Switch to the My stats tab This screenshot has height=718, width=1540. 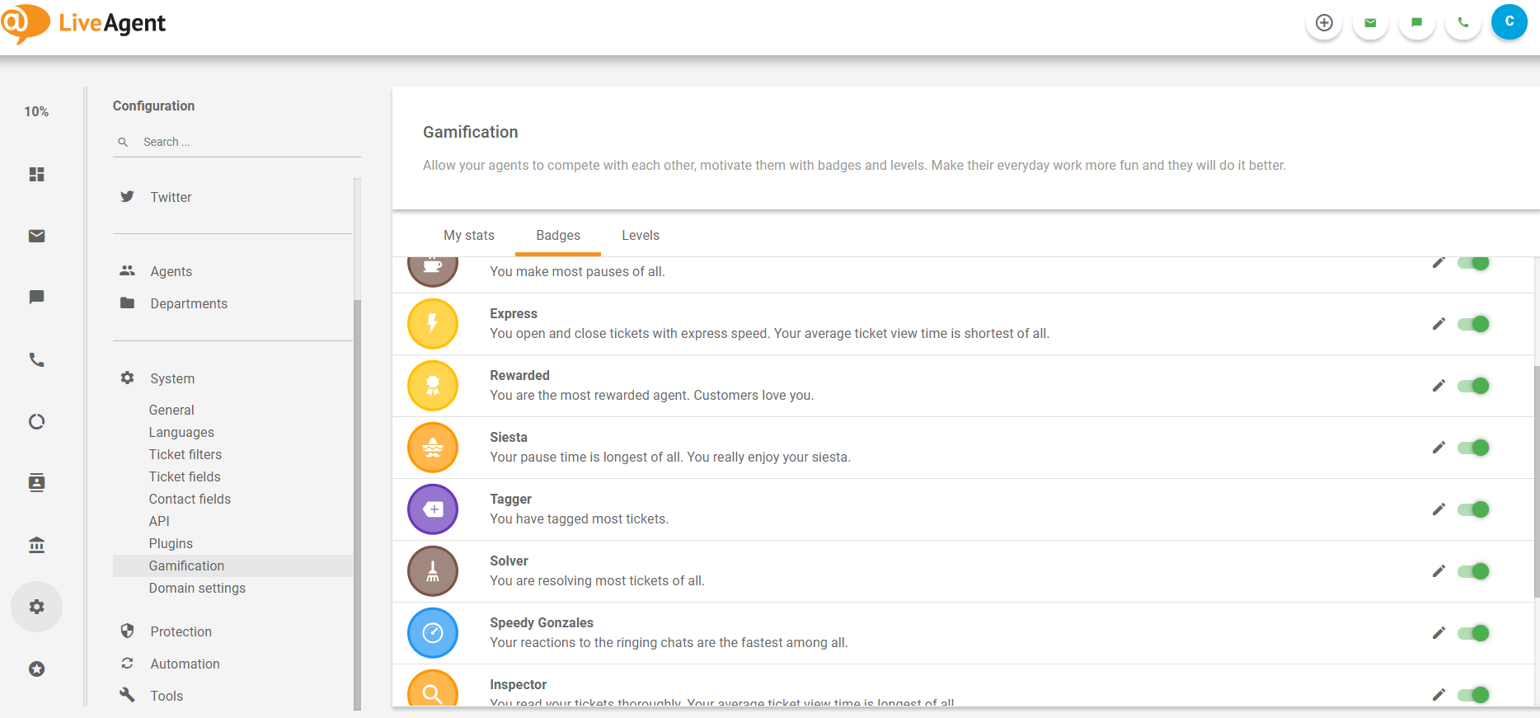click(x=468, y=235)
